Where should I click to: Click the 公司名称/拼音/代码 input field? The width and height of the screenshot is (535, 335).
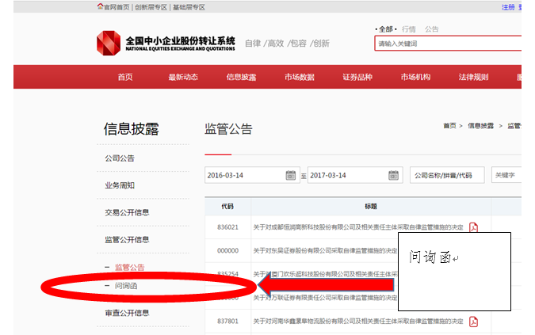pyautogui.click(x=445, y=175)
